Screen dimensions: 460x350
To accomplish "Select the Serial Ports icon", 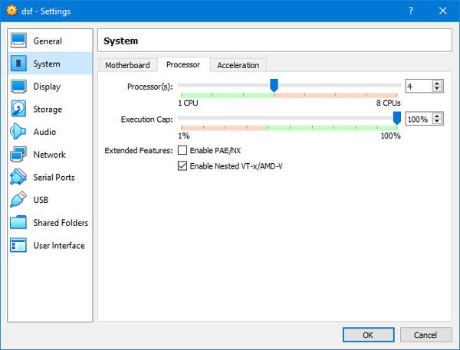I will pos(18,177).
